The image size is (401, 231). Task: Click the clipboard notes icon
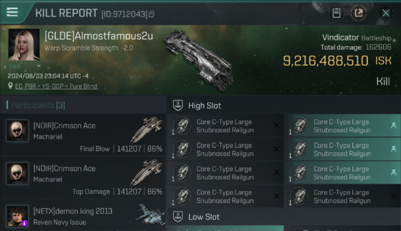(336, 13)
